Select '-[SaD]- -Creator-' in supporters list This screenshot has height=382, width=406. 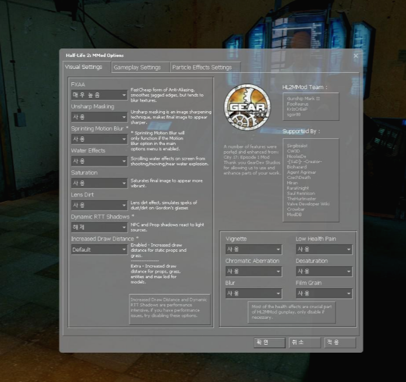(x=304, y=161)
